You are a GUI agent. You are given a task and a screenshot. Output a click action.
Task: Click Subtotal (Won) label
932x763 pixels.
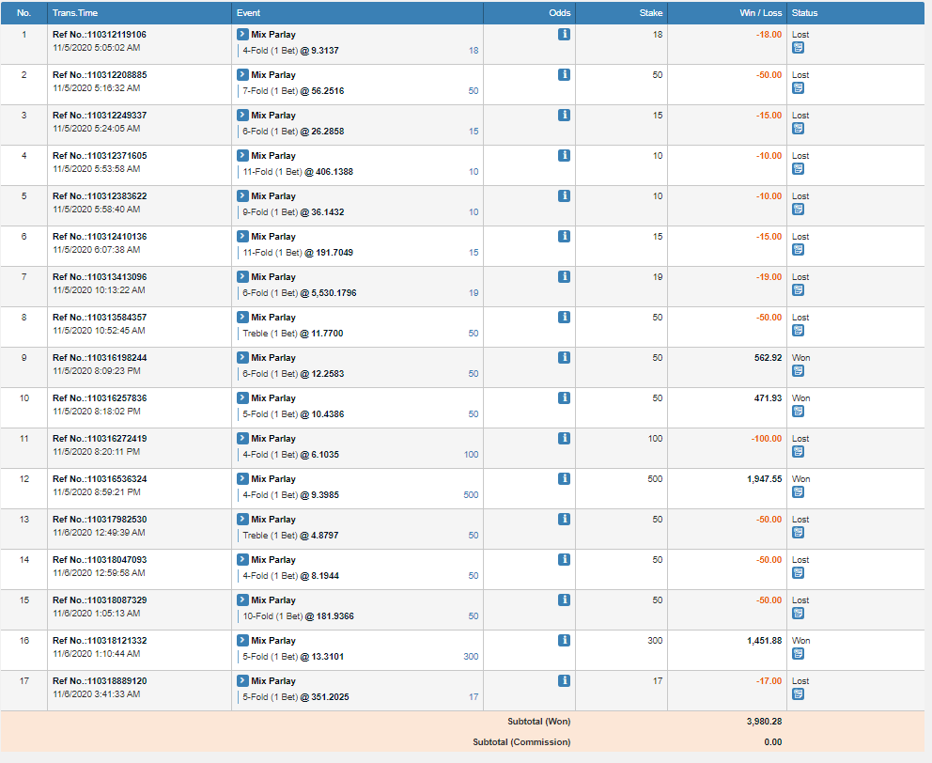tap(539, 722)
